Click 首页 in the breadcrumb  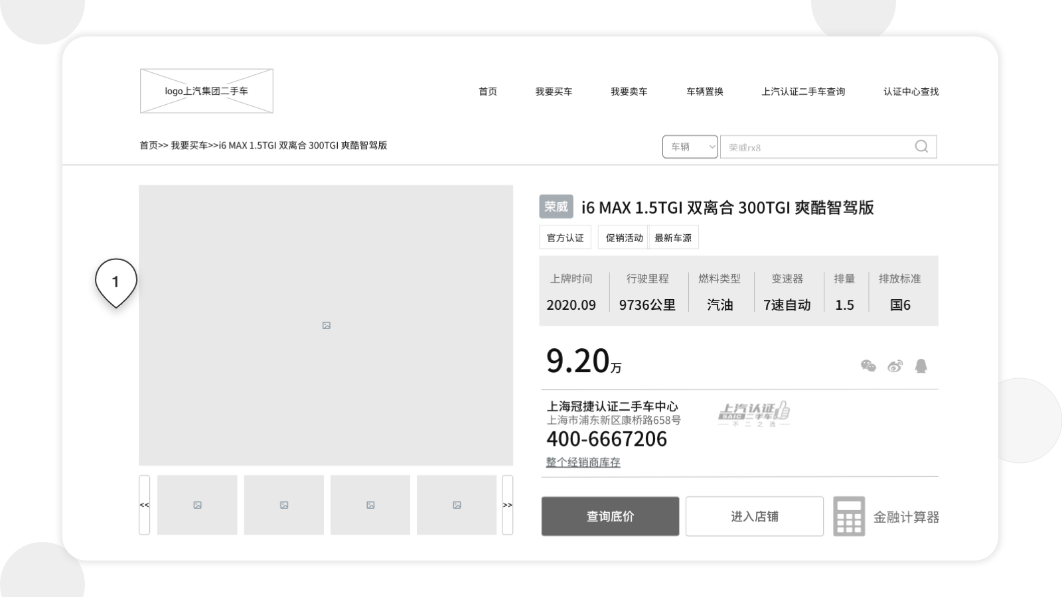(149, 145)
